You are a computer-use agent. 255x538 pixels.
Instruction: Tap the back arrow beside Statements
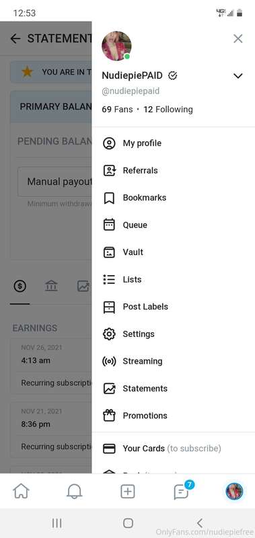tap(15, 38)
